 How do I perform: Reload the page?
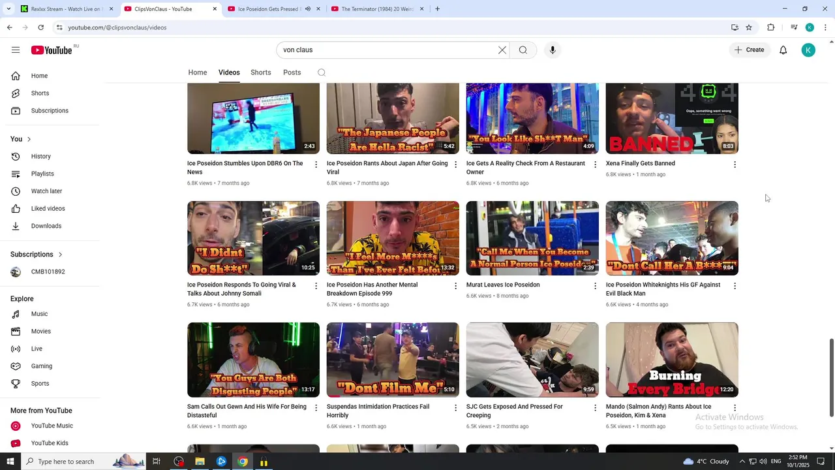(x=41, y=27)
